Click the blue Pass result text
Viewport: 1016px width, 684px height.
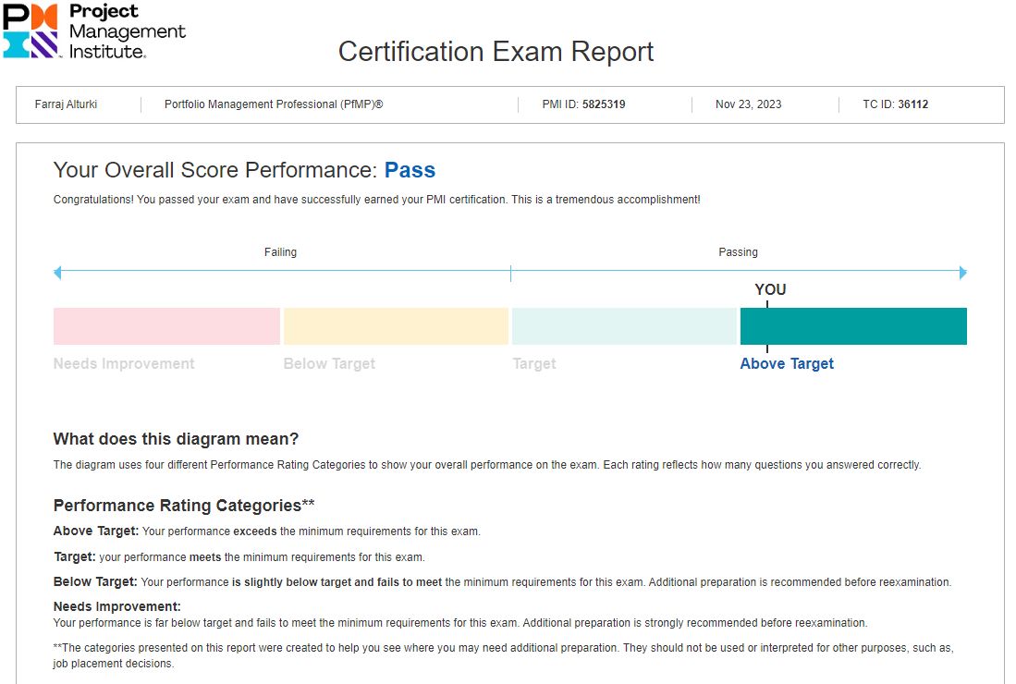pyautogui.click(x=410, y=170)
